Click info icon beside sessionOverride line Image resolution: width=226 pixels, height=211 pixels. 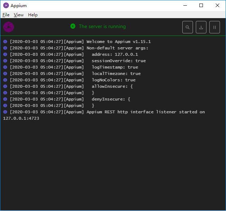5,61
